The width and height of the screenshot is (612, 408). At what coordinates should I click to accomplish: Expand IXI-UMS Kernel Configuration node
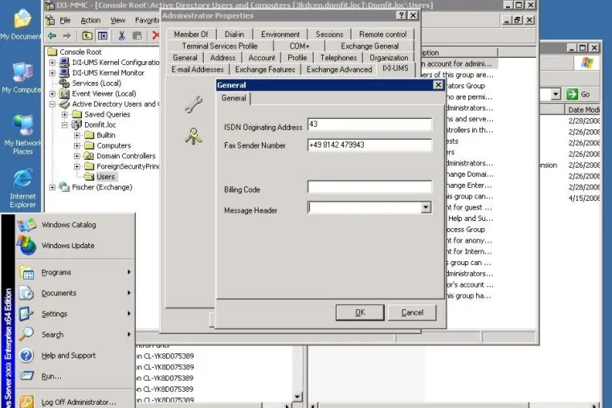click(52, 63)
